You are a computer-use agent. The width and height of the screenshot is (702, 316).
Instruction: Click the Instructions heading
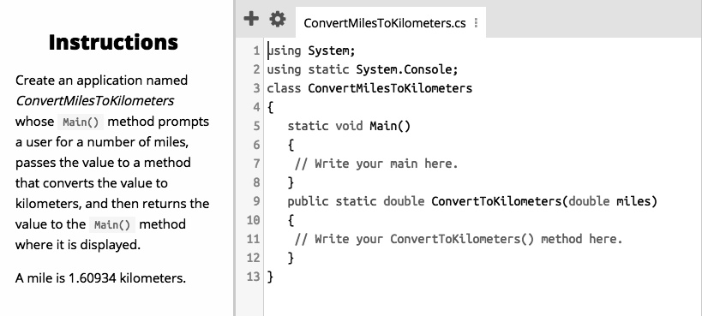coord(113,42)
